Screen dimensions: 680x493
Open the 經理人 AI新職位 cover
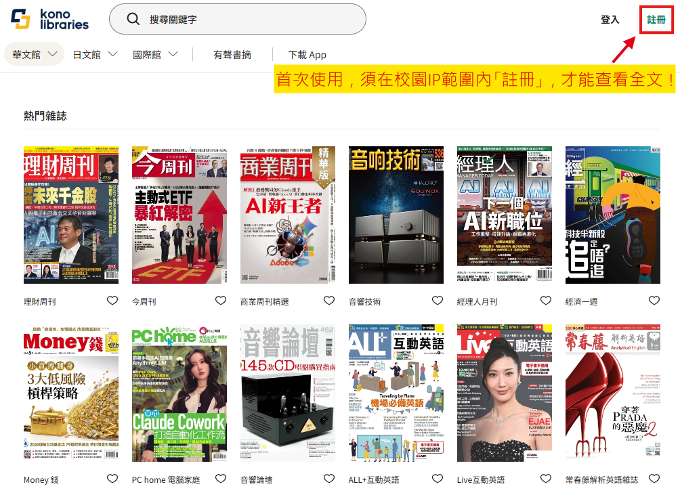coord(505,215)
